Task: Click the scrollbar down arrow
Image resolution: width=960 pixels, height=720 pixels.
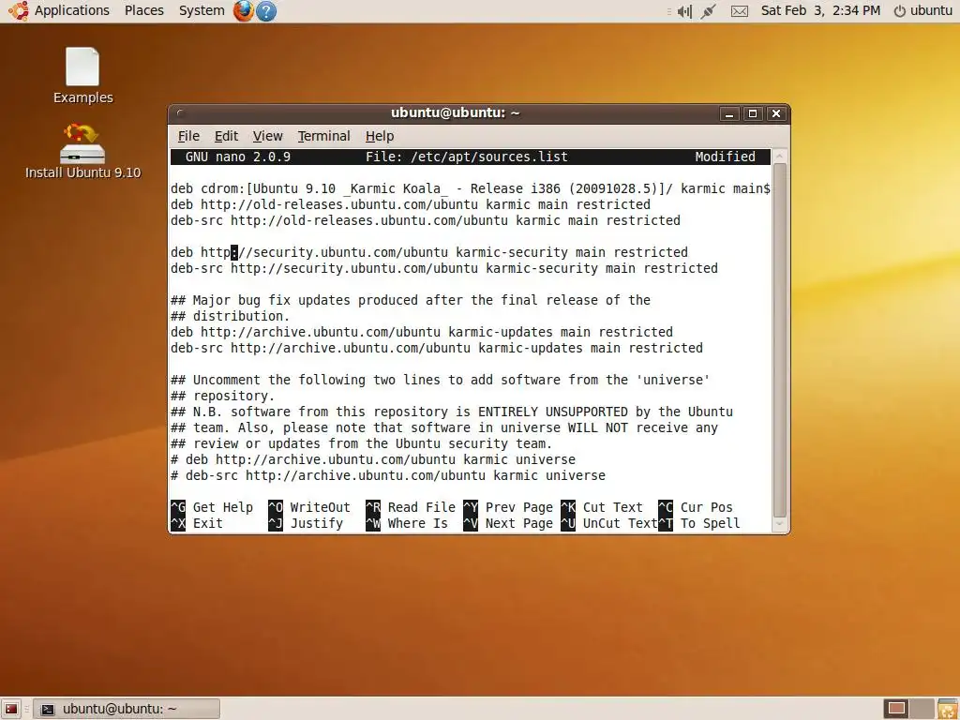Action: click(x=779, y=524)
